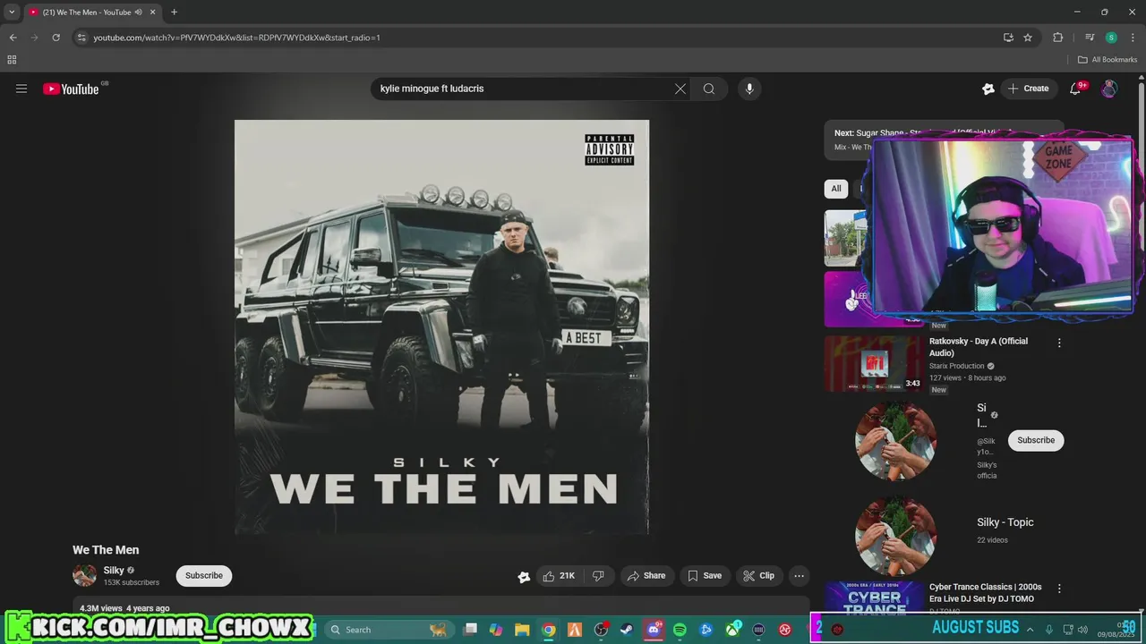This screenshot has width=1146, height=644.
Task: Close the We The Men tab
Action: pos(154,13)
